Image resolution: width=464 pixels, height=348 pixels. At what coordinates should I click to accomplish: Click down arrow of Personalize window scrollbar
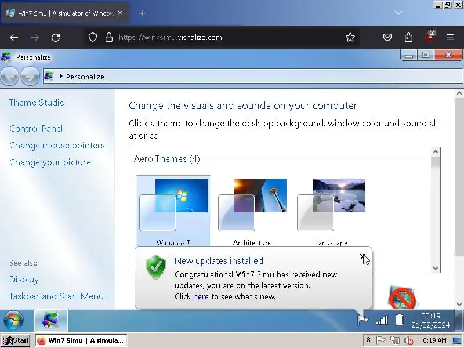(x=459, y=304)
